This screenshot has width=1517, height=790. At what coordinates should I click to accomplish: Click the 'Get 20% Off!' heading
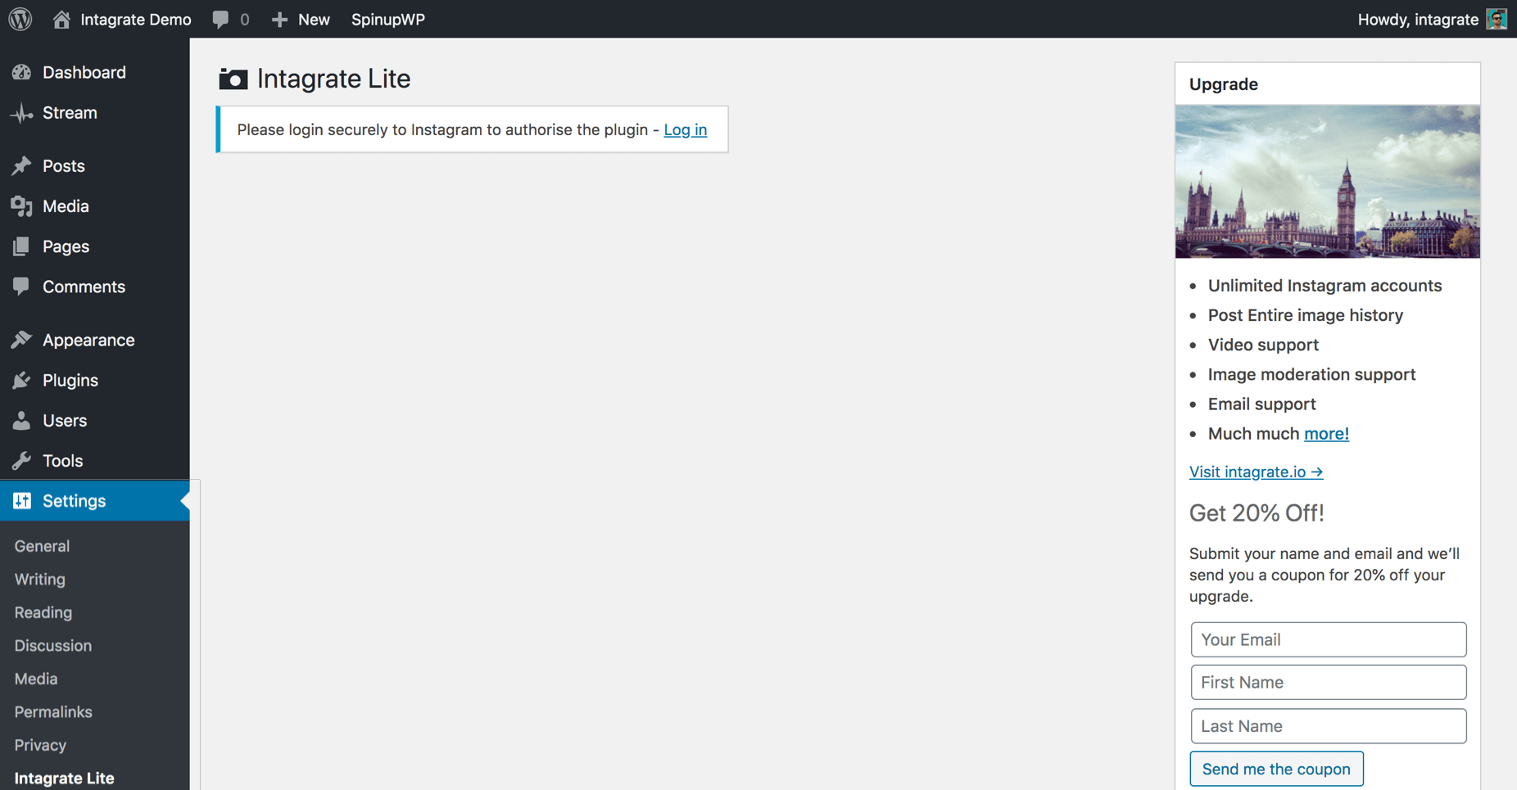1257,513
